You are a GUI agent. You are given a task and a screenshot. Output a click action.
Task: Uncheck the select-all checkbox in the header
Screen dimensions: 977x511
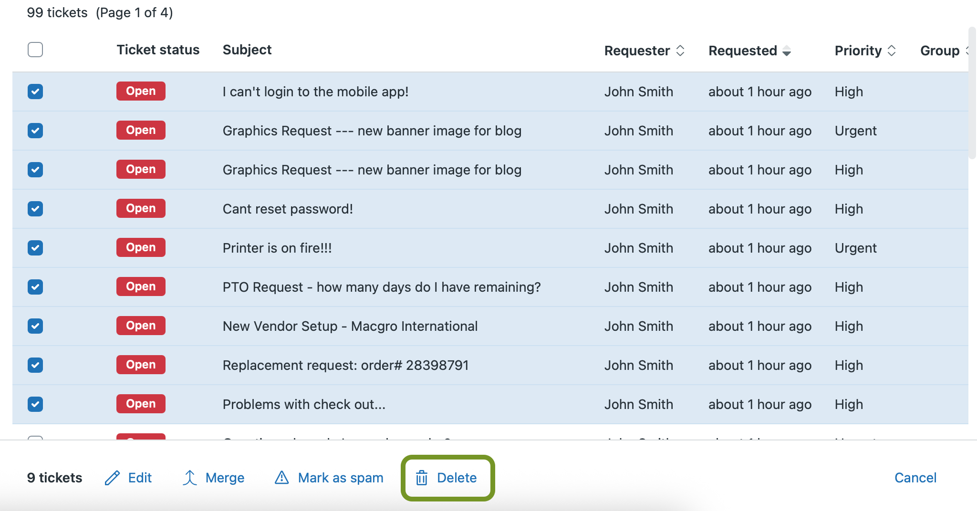pyautogui.click(x=35, y=50)
